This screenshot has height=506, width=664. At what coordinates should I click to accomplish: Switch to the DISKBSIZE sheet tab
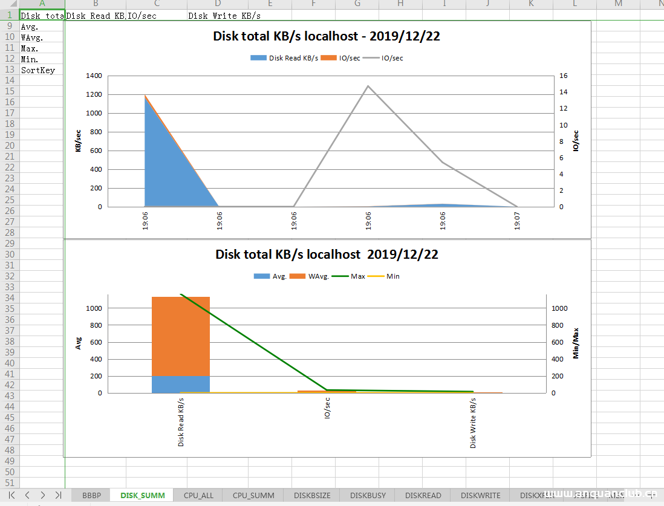[312, 495]
